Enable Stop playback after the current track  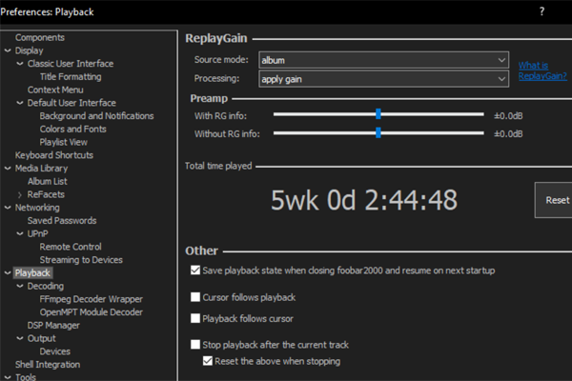tap(195, 345)
